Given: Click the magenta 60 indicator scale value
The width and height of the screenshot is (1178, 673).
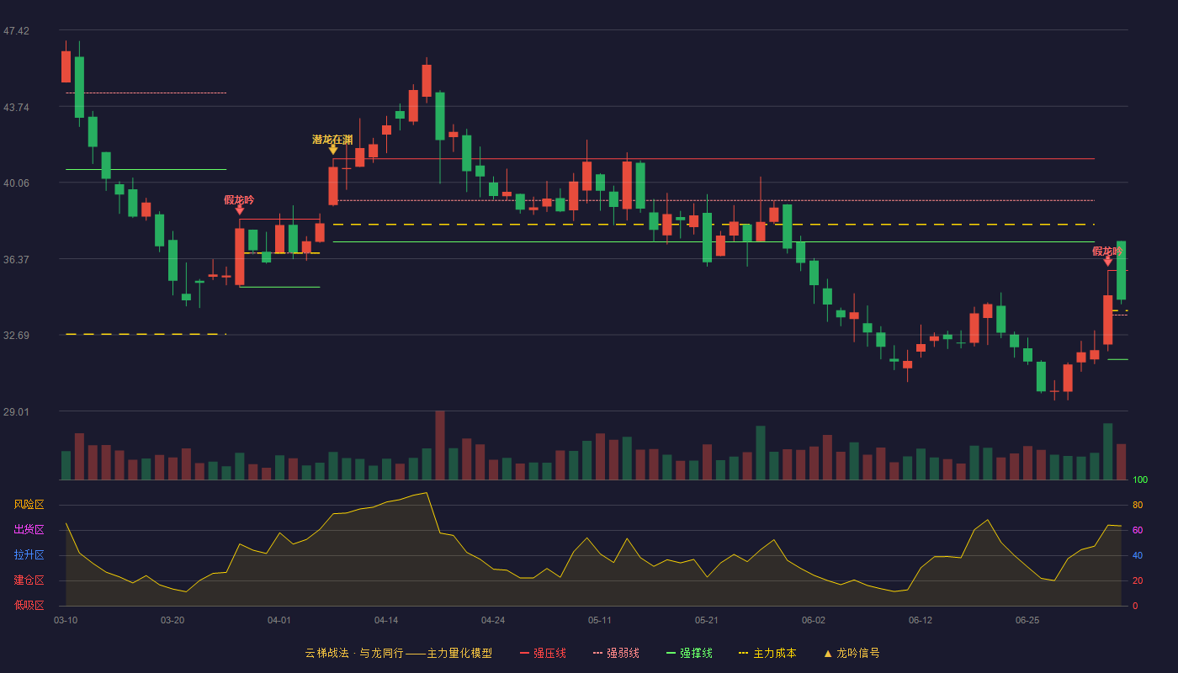Looking at the screenshot, I should 1138,530.
